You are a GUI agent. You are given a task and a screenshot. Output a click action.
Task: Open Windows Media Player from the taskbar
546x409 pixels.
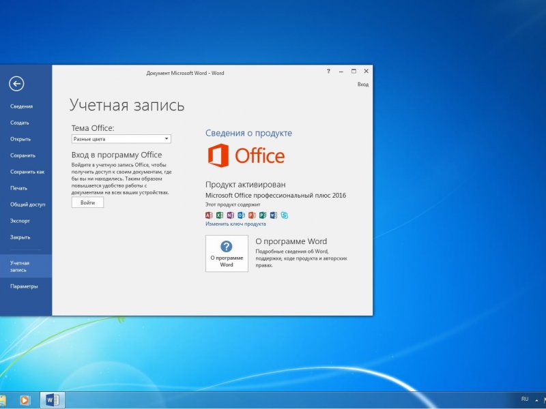coord(25,400)
